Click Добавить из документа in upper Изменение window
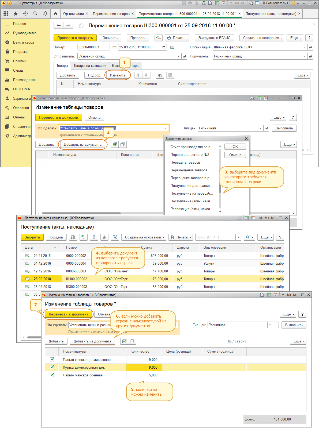The width and height of the screenshot is (319, 428). click(x=82, y=145)
